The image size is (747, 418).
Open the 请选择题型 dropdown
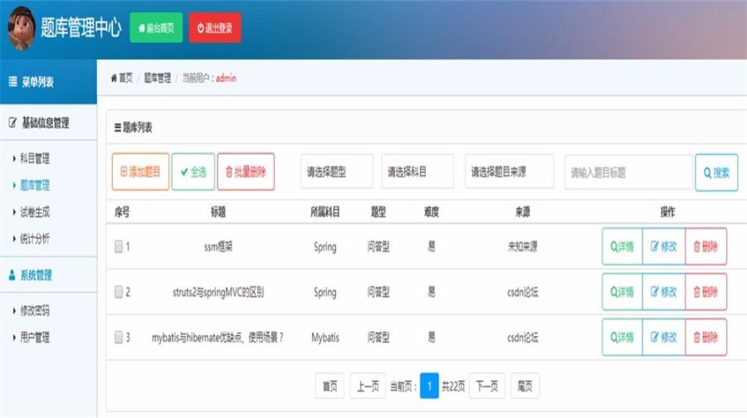[x=336, y=172]
